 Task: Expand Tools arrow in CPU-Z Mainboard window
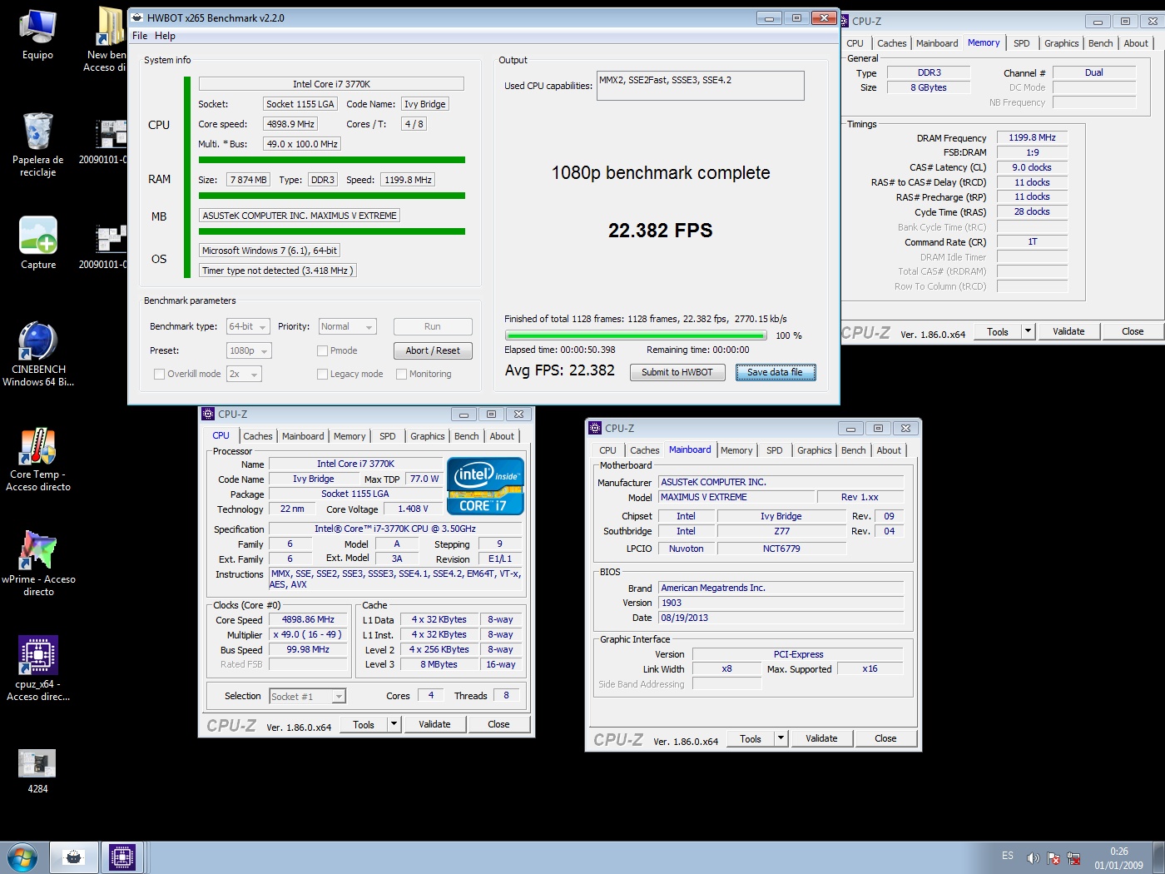tap(781, 738)
